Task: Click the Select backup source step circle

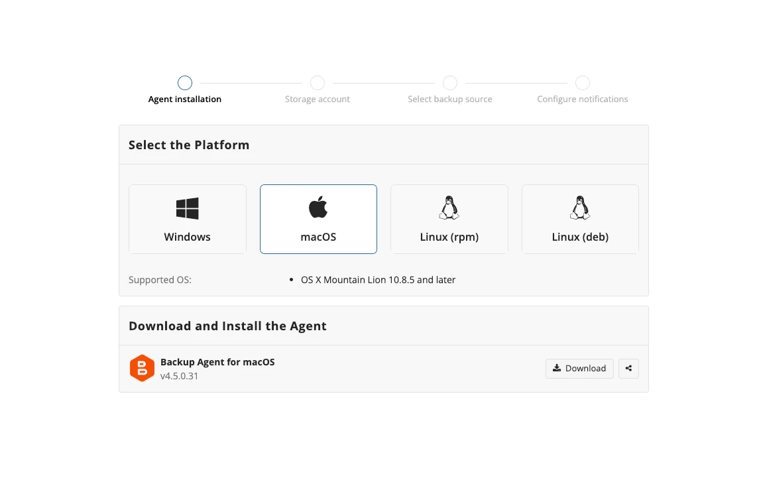Action: pos(450,83)
